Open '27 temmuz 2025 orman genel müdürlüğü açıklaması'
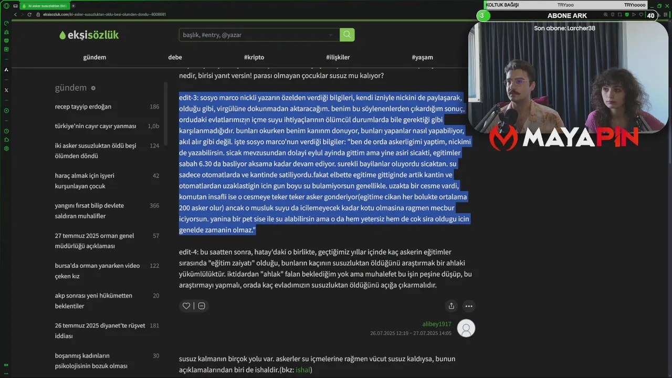 94,240
